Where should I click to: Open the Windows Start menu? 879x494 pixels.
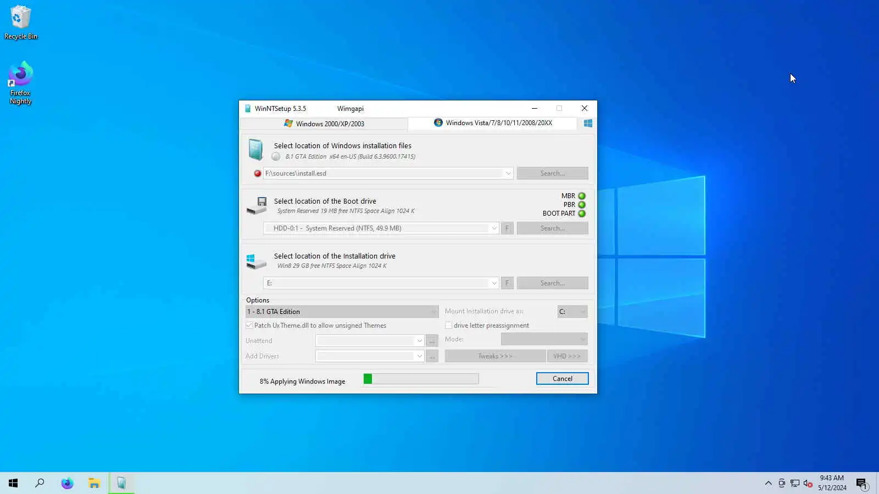(13, 483)
